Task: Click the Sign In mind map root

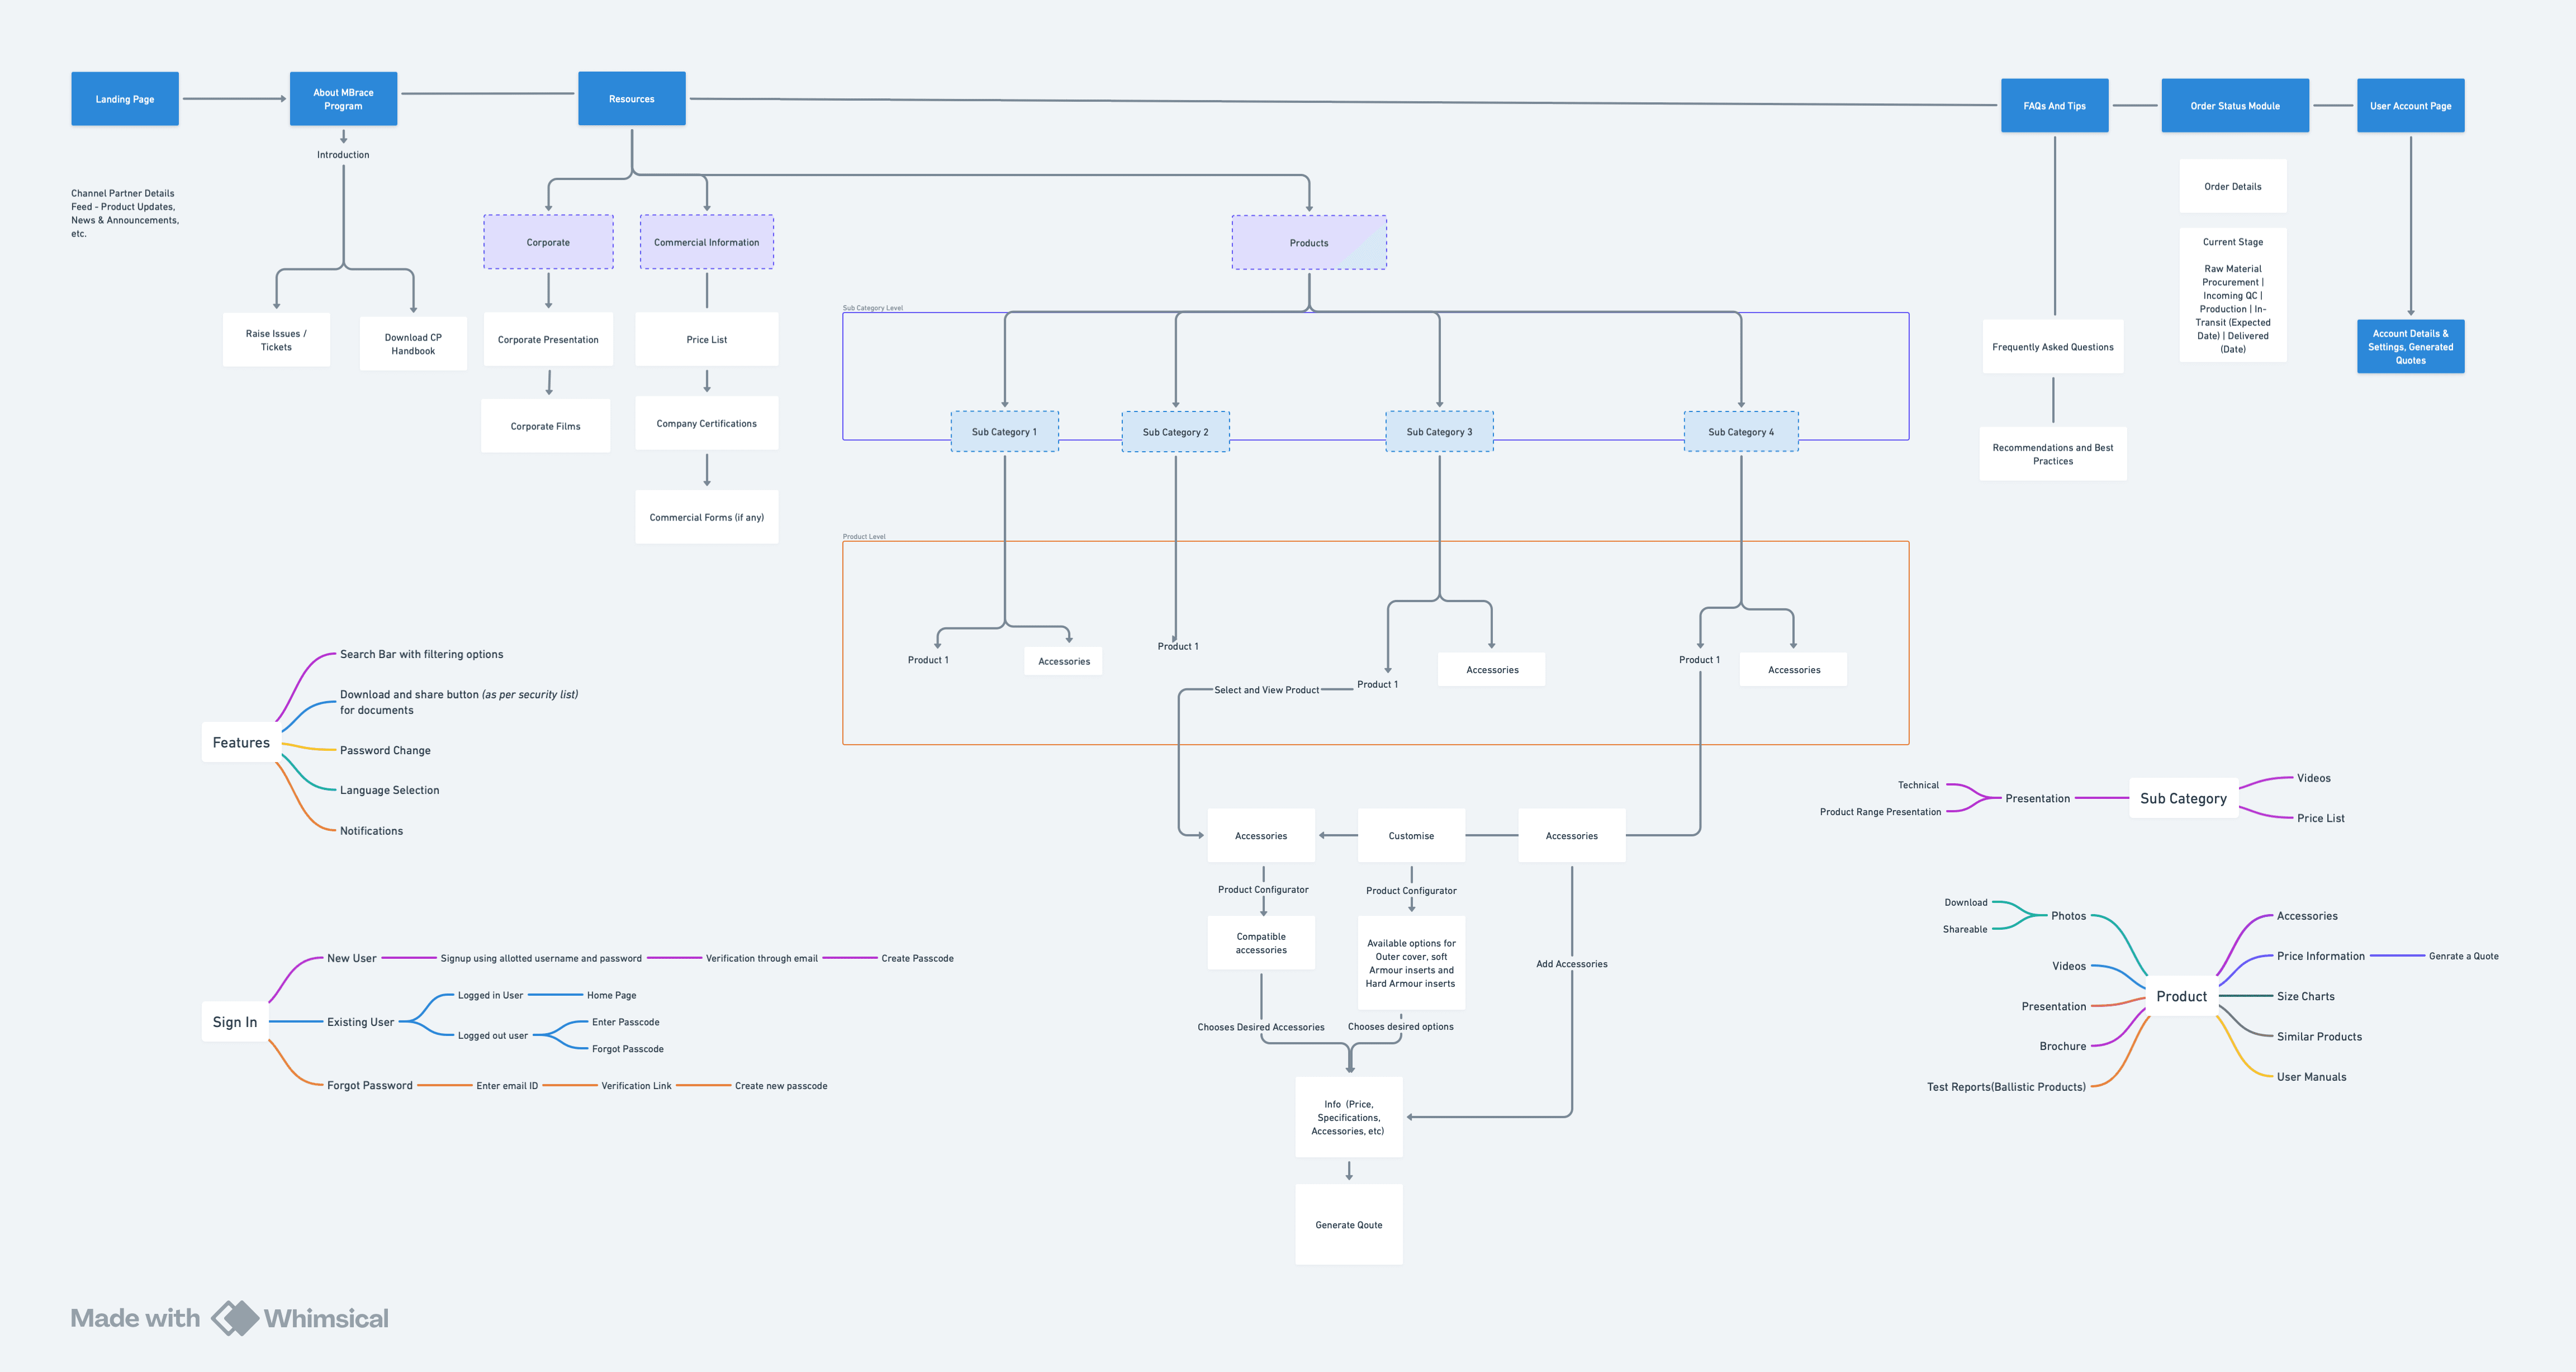Action: point(235,1022)
